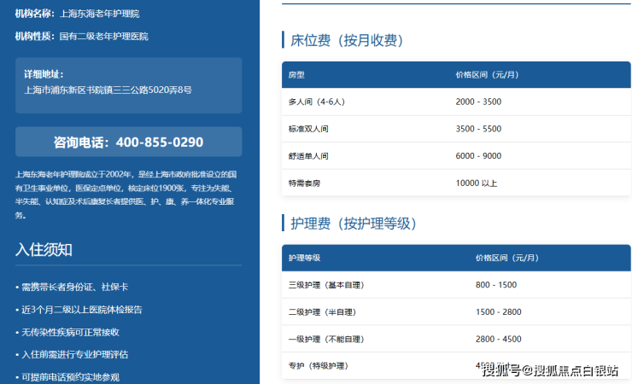This screenshot has height=384, width=632.
Task: Click the 护理等级 column header
Action: click(304, 258)
